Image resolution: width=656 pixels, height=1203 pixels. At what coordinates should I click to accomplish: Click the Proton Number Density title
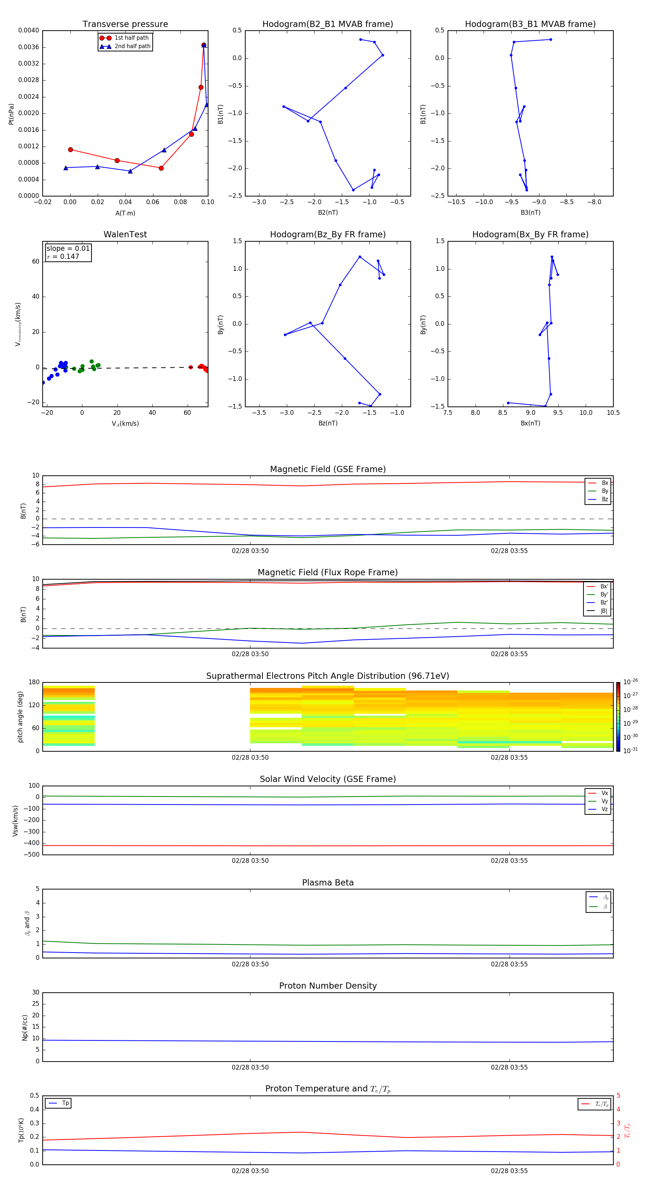pyautogui.click(x=328, y=986)
